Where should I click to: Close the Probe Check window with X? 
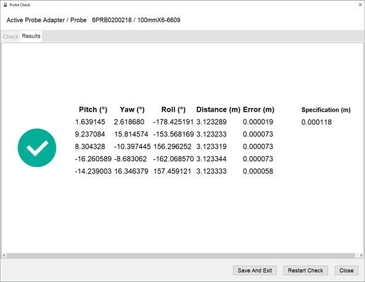click(360, 5)
